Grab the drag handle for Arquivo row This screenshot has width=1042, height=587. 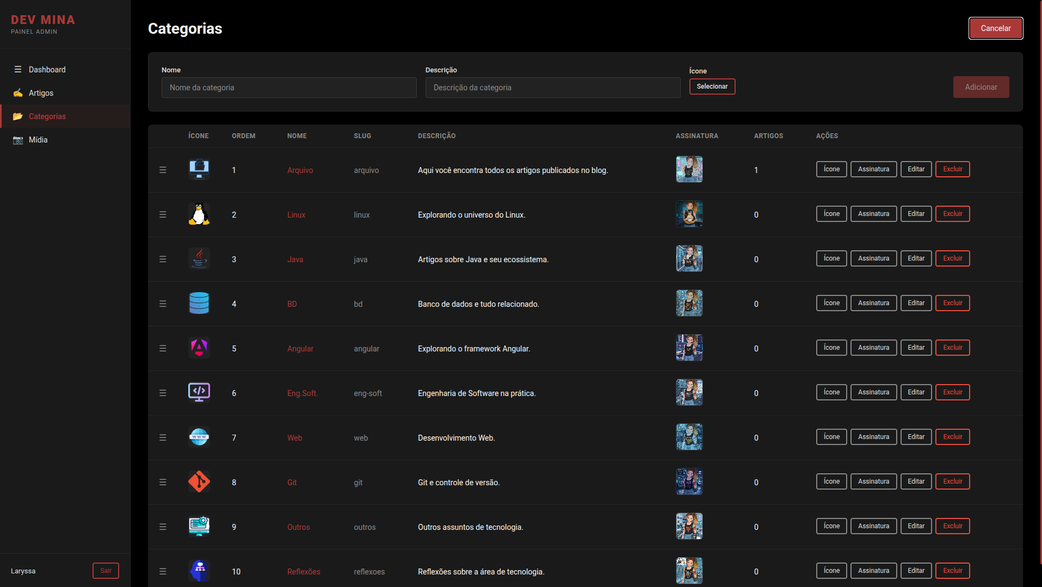click(163, 170)
